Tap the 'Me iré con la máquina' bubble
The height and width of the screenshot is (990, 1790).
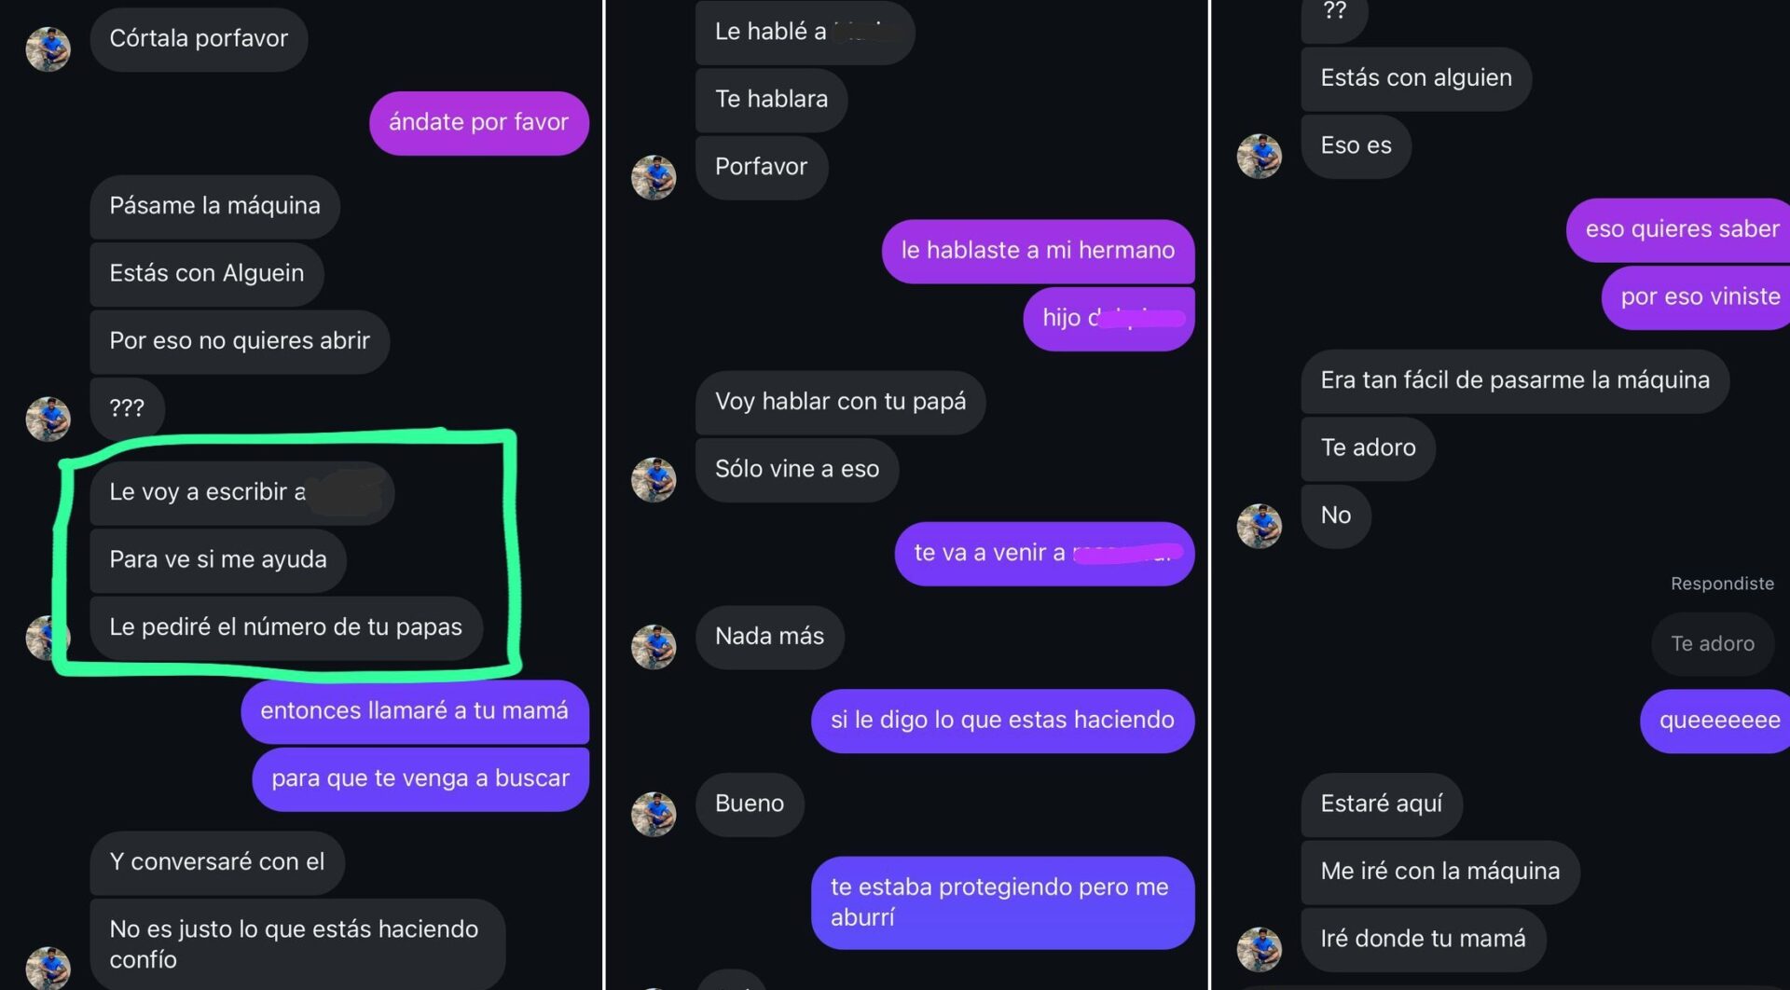(1440, 873)
